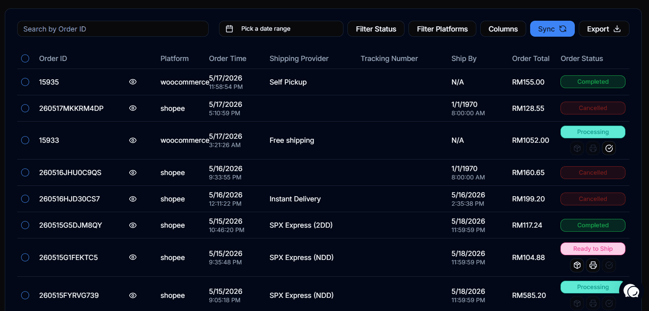Click Self Pickup shipping provider cell
Screen dimensions: 649x311
point(288,82)
